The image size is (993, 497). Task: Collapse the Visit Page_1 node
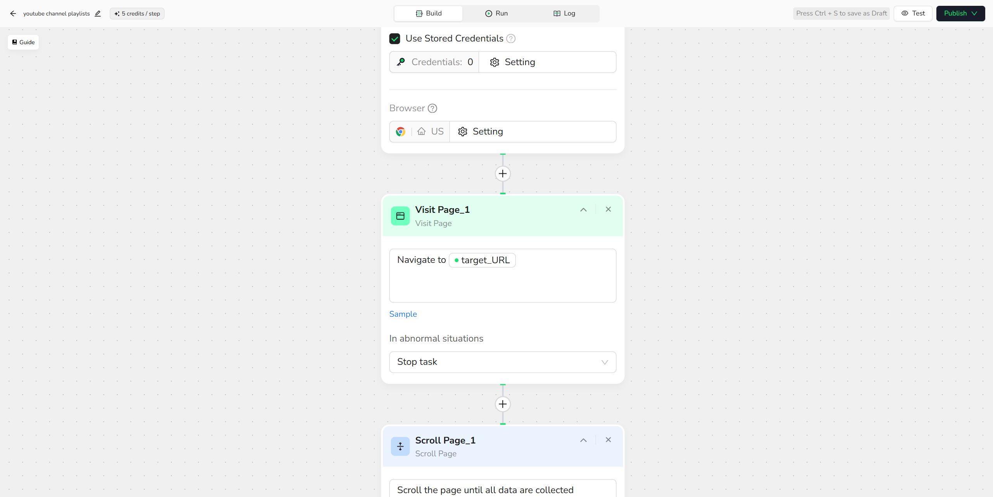583,210
